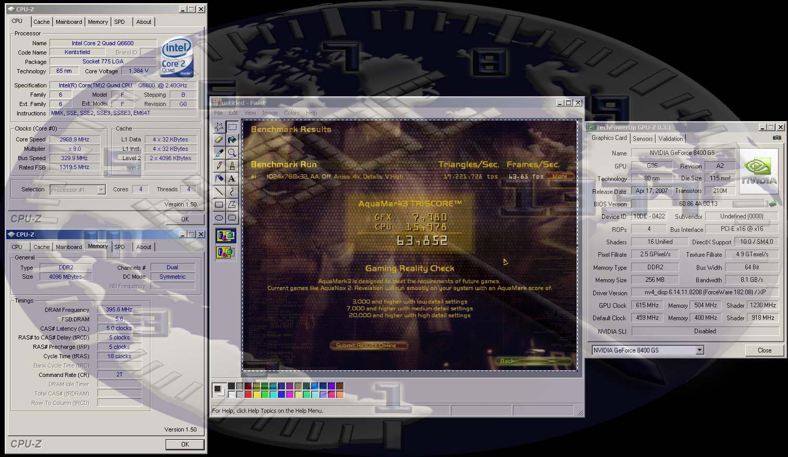Screen dimensions: 788x457
Task: Click the GPU-Z title bar icon
Action: point(591,127)
